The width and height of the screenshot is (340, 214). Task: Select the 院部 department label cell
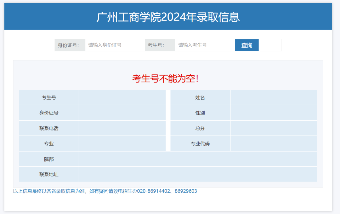(x=48, y=159)
